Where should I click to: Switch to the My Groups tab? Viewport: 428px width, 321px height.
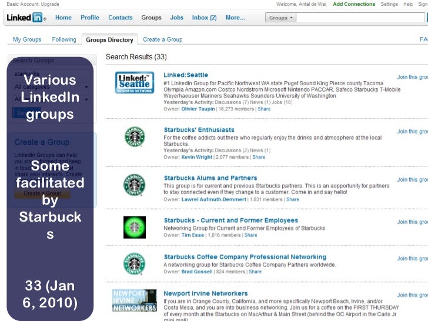coord(27,39)
